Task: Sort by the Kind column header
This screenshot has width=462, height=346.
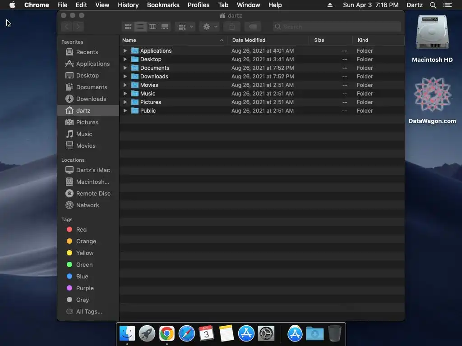Action: pyautogui.click(x=379, y=40)
